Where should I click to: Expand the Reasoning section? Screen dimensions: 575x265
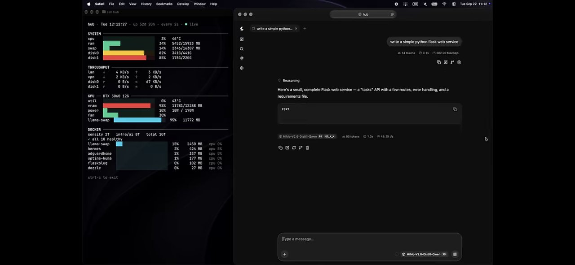[x=288, y=81]
